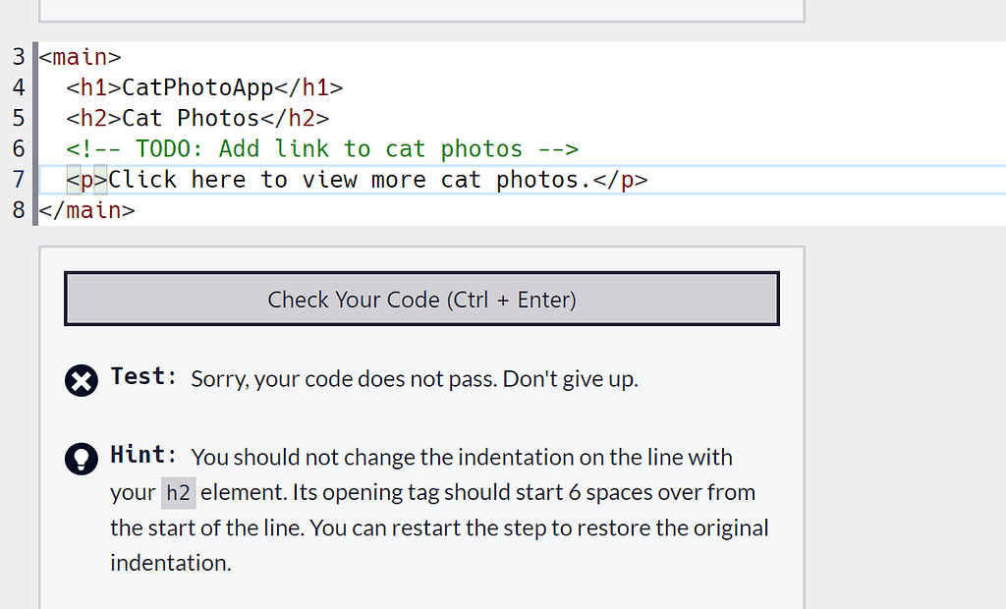Click the green TODO comment line
The height and width of the screenshot is (609, 1006).
click(x=322, y=148)
